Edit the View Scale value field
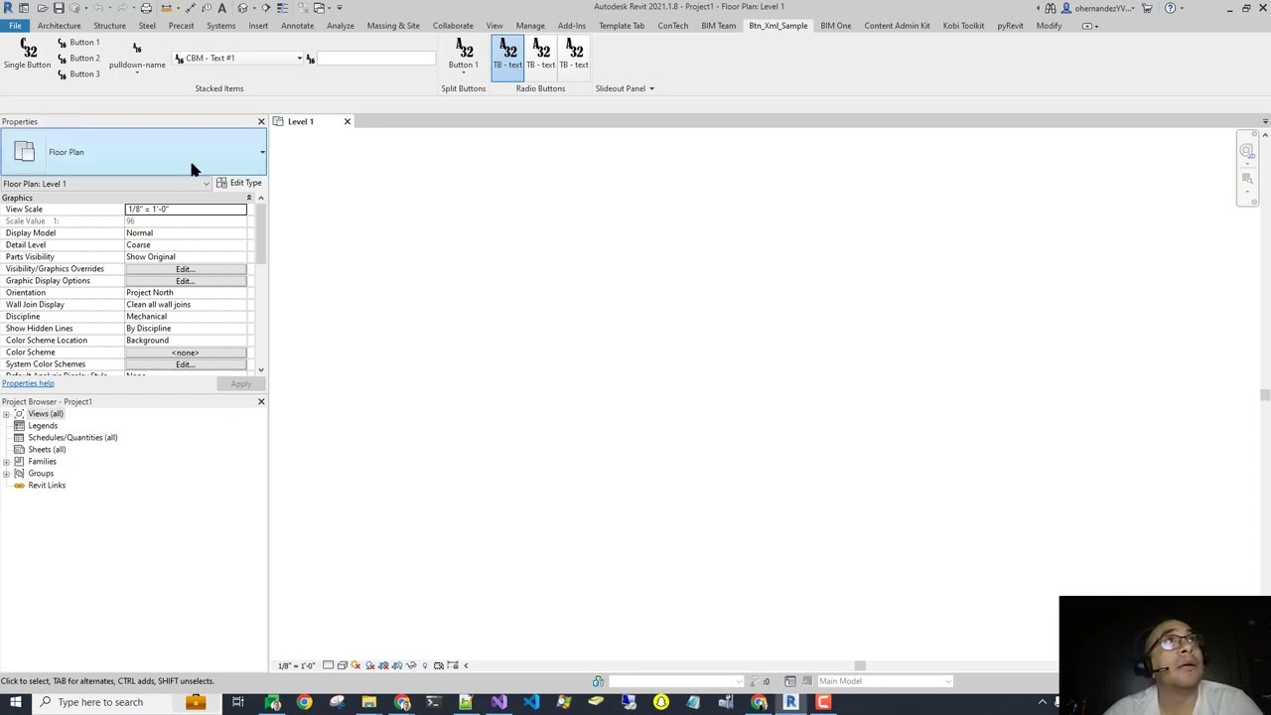Screen dimensions: 1271x715 [186, 210]
